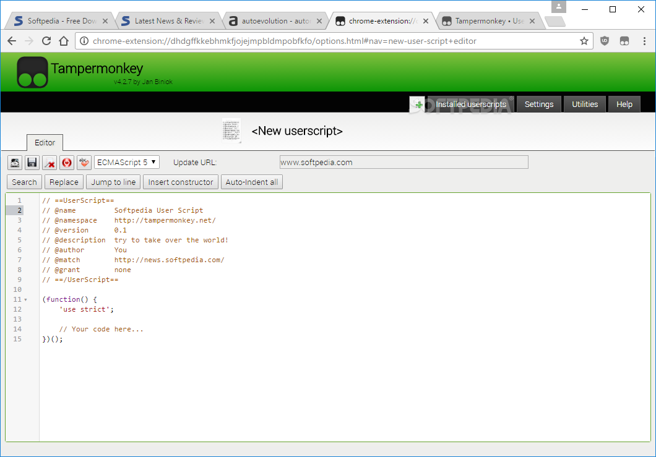This screenshot has height=457, width=656.
Task: Open the Settings tab
Action: (x=539, y=104)
